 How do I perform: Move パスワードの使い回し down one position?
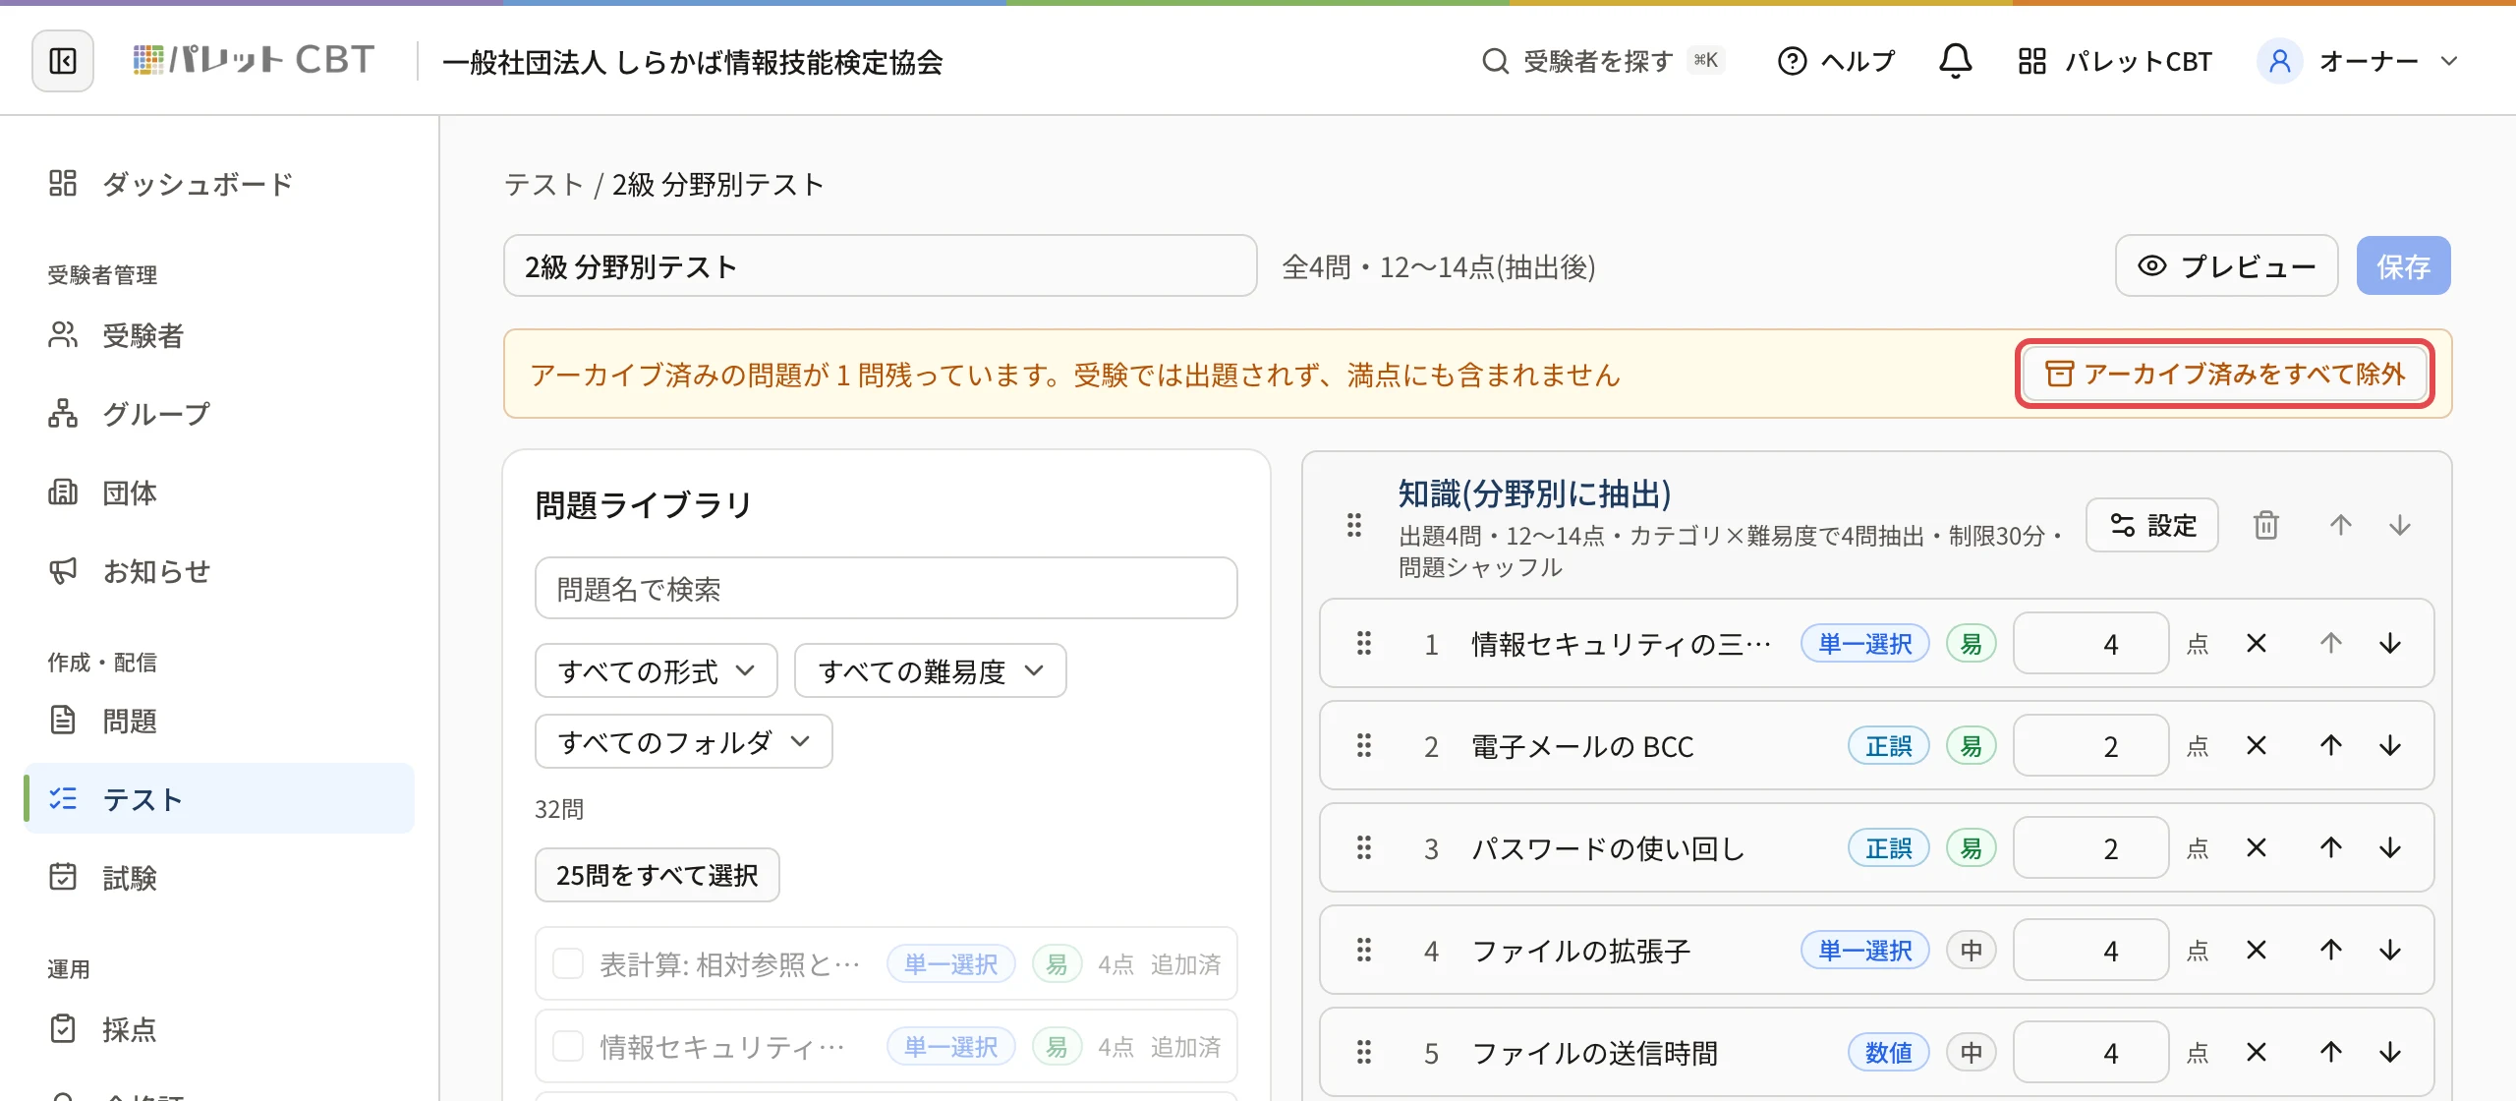(2390, 848)
